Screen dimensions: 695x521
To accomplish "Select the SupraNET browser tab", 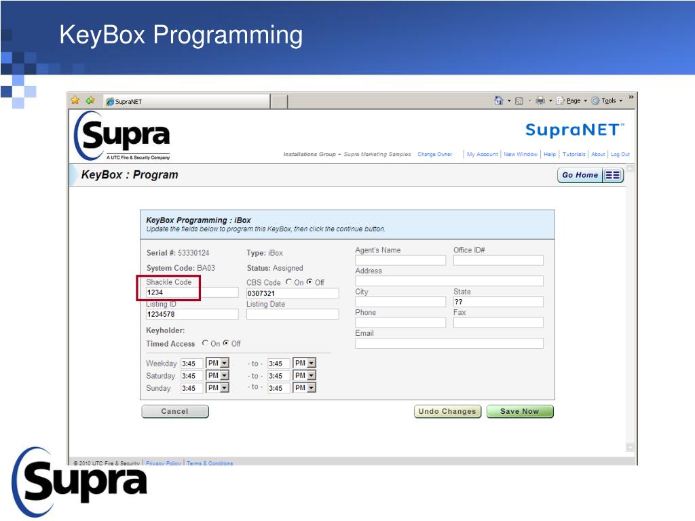I will (x=187, y=102).
